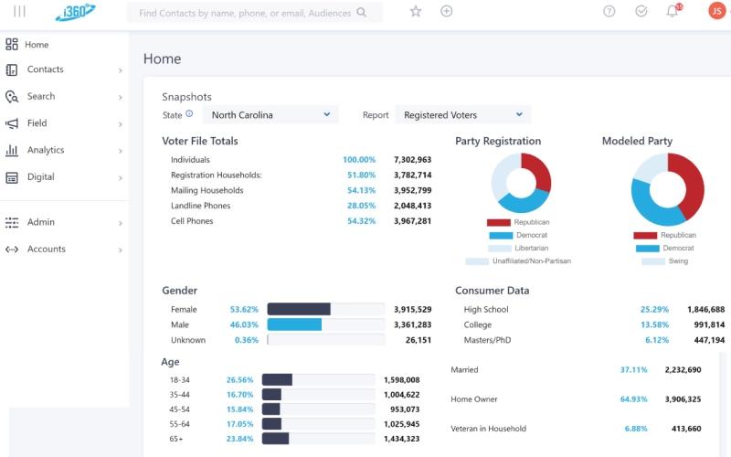Click the 65+ age 23.84% percentage
731x457 pixels.
point(239,439)
